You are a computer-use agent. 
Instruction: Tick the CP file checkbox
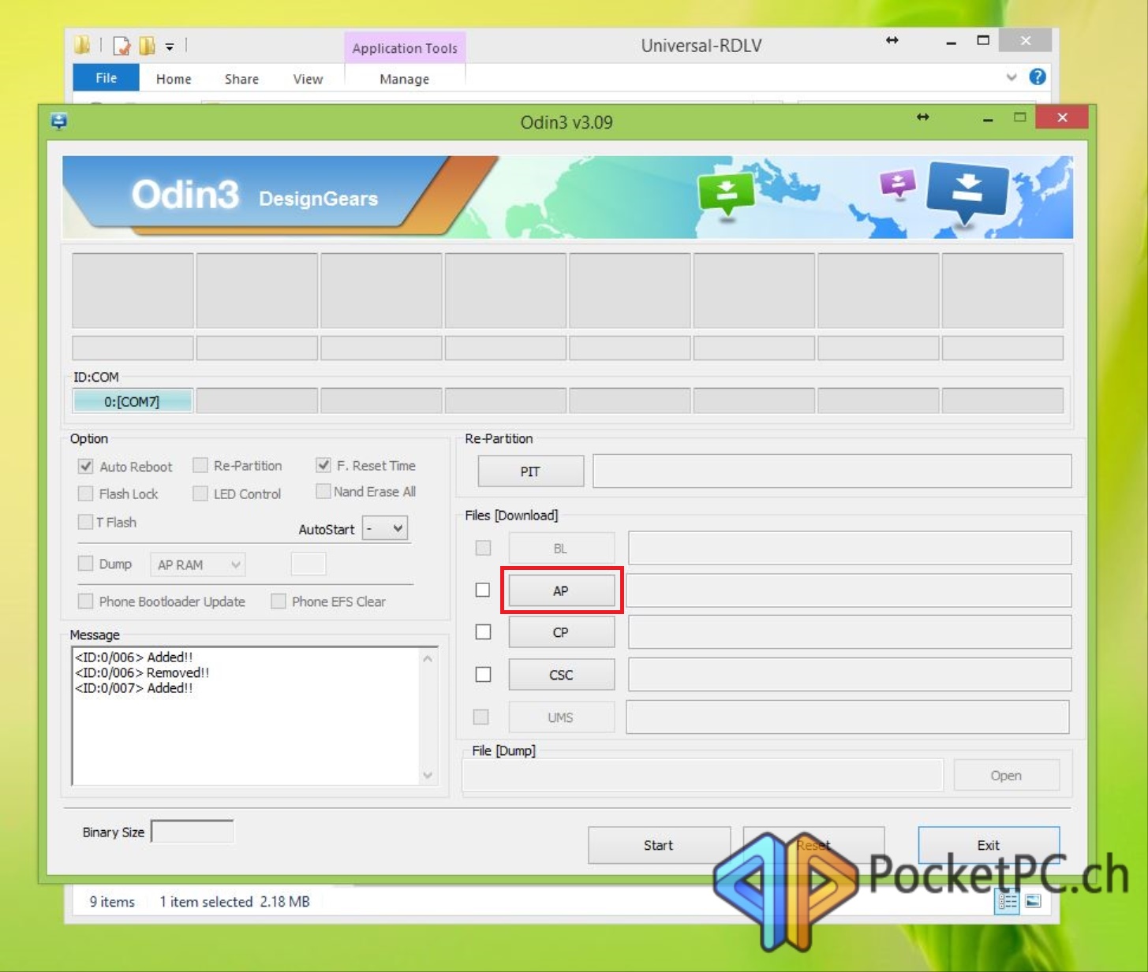click(x=483, y=632)
